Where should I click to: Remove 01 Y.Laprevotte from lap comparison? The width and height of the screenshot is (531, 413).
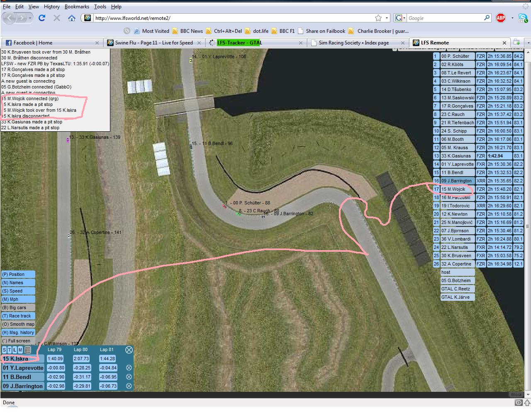[x=129, y=368]
